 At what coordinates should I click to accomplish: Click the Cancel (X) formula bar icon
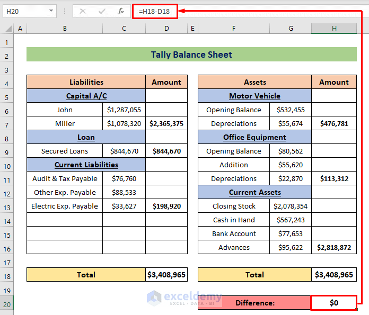(x=83, y=11)
